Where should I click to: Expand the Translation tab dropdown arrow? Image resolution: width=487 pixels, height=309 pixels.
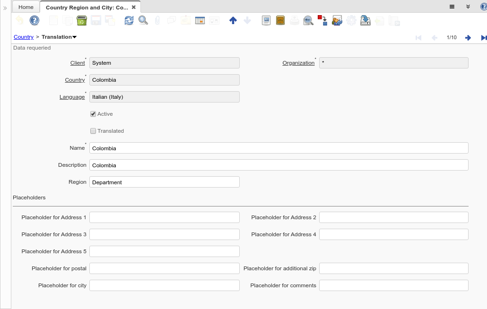(75, 37)
